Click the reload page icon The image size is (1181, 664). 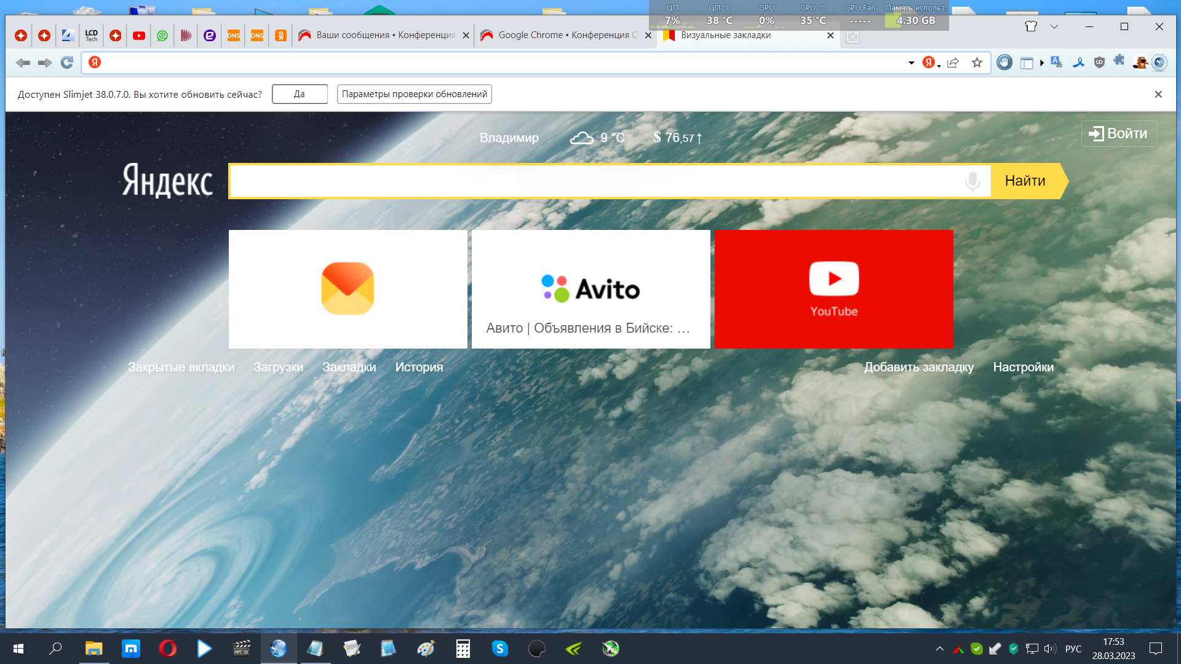67,63
